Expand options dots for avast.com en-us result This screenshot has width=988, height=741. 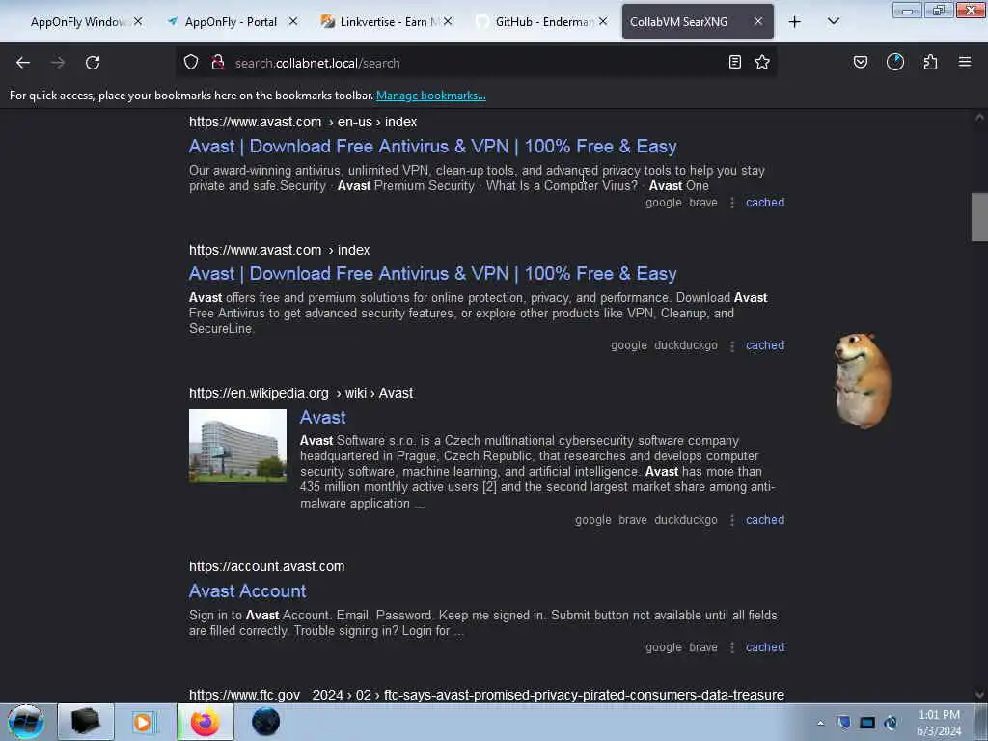point(732,203)
